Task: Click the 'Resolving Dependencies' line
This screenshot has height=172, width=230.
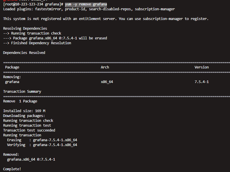Action: coord(25,29)
